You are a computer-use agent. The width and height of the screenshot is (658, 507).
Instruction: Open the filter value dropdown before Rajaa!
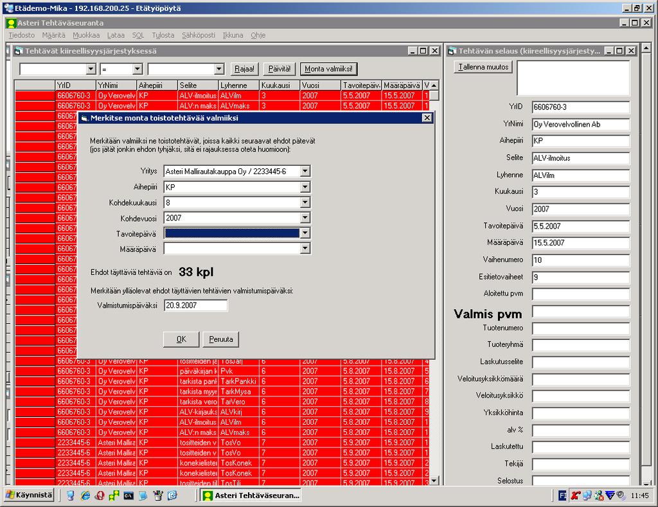click(x=218, y=69)
